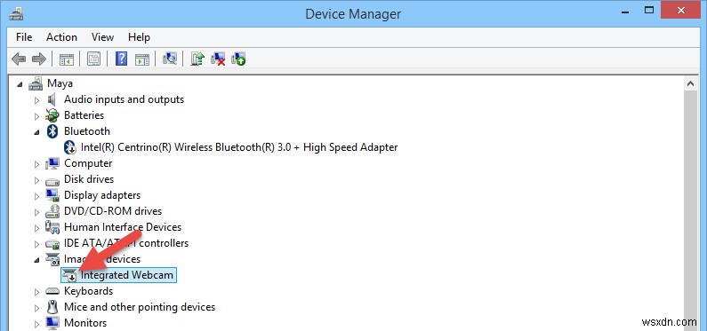This screenshot has height=331, width=707.
Task: Expand the Monitors category
Action: tap(36, 324)
